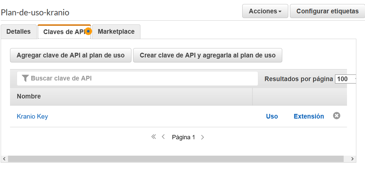This screenshot has height=171, width=365.
Task: Switch to the Marketplace tab
Action: click(116, 32)
